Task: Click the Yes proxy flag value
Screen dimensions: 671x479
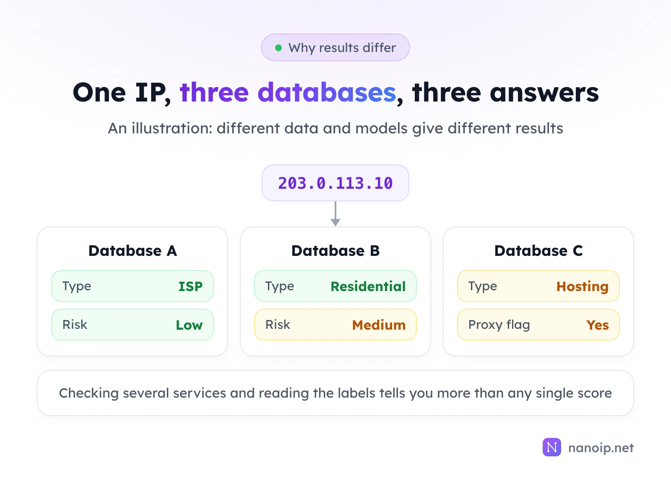Action: [x=598, y=325]
